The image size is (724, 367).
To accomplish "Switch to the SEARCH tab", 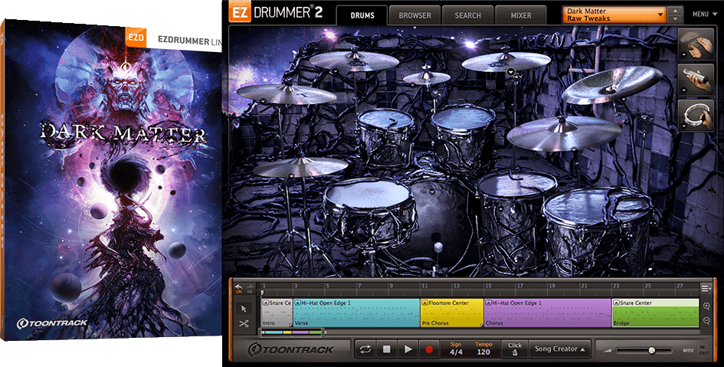I will 468,15.
